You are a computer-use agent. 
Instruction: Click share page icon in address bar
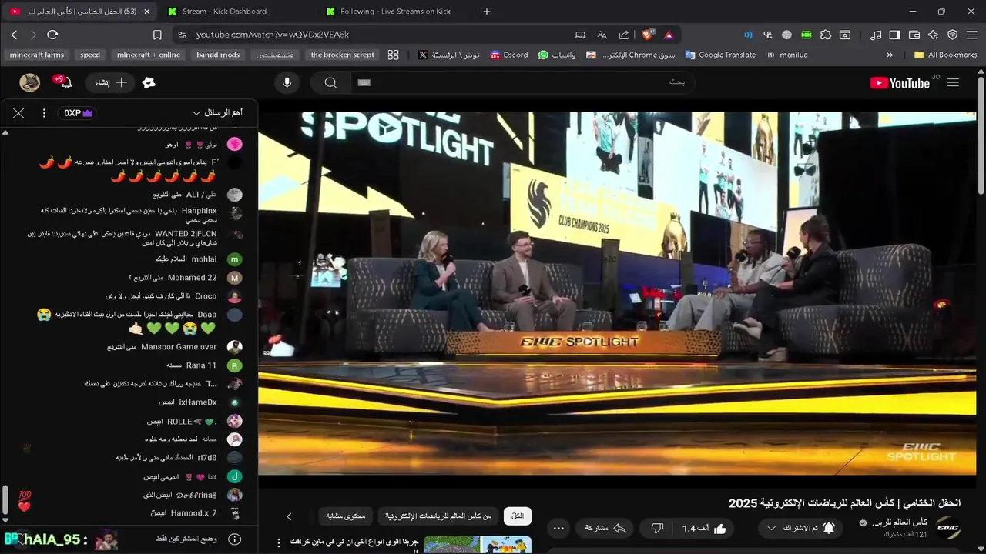click(624, 35)
